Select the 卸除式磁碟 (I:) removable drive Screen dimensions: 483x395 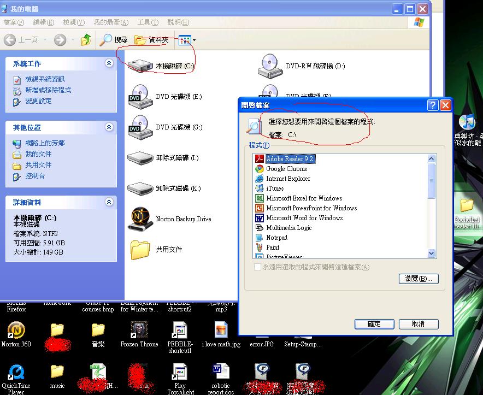click(140, 158)
